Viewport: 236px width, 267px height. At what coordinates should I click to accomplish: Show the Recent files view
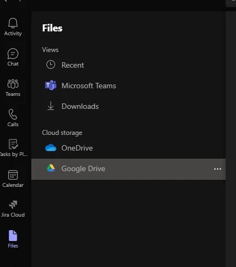pos(129,65)
